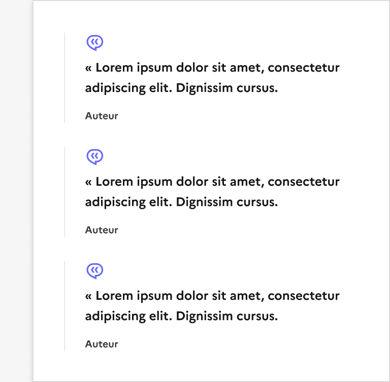Click the word "consectetur" in the first quote
Image resolution: width=390 pixels, height=382 pixels.
click(304, 68)
